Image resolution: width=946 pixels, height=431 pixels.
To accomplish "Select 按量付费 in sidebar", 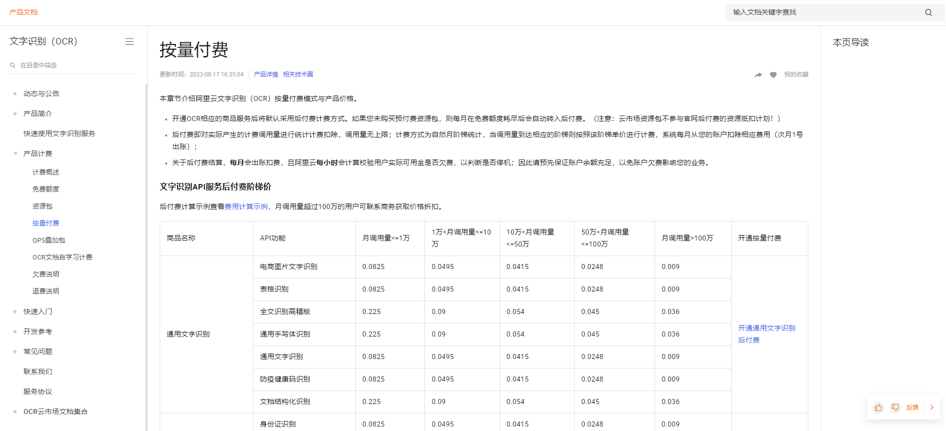I will (46, 223).
